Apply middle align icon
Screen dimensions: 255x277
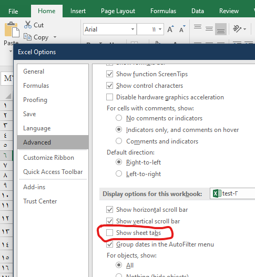pos(209,28)
